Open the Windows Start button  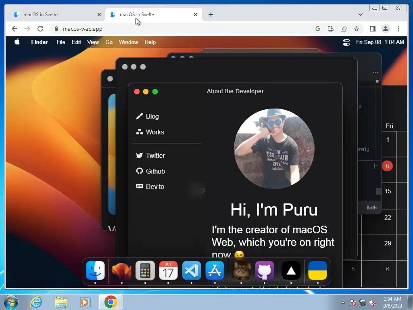[11, 302]
